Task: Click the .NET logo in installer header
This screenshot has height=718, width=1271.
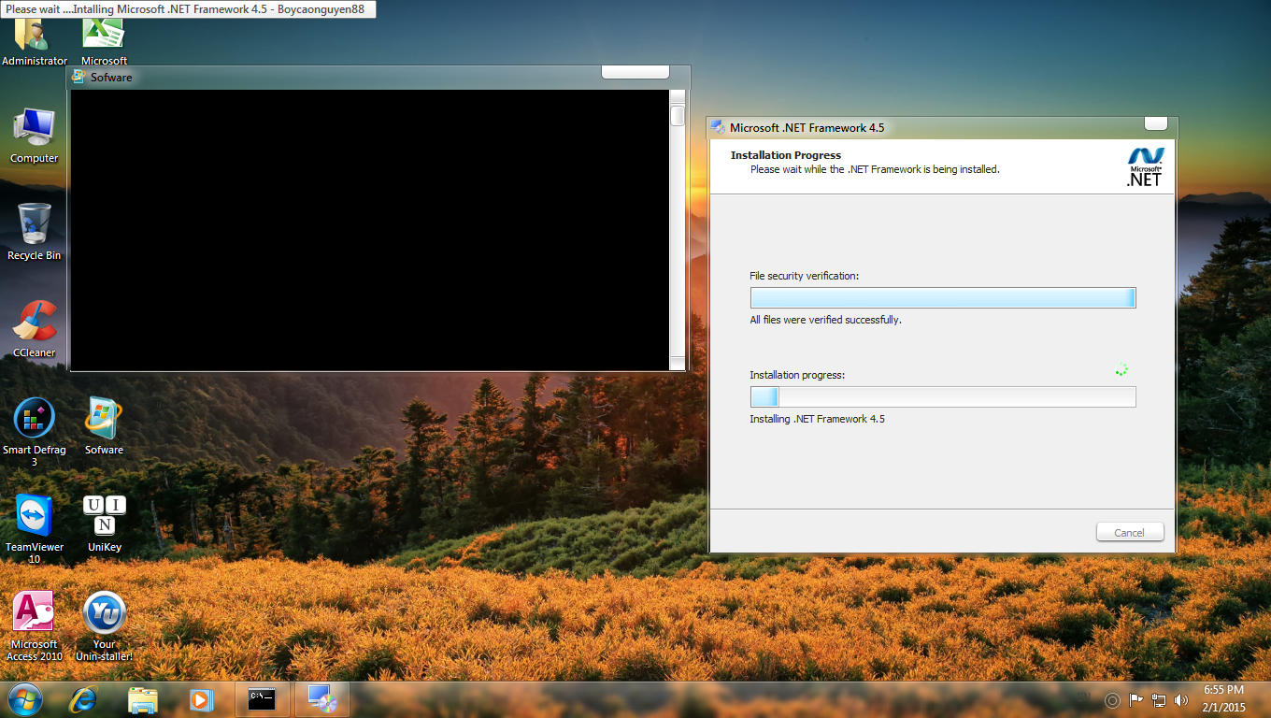Action: [1145, 166]
